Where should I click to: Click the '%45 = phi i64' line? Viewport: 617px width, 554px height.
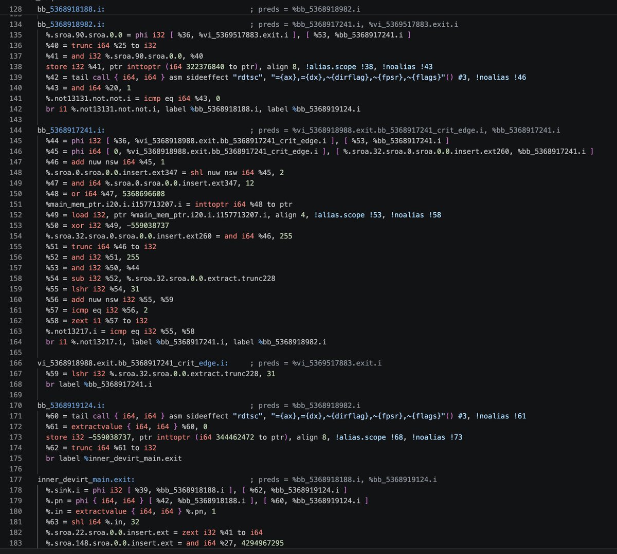319,151
